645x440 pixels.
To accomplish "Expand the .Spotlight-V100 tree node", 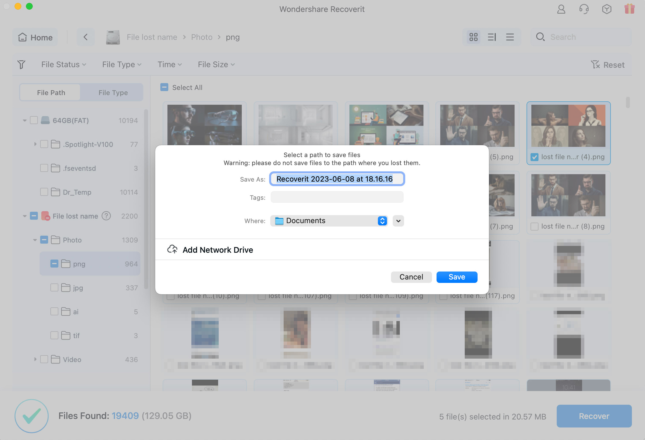I will tap(35, 144).
